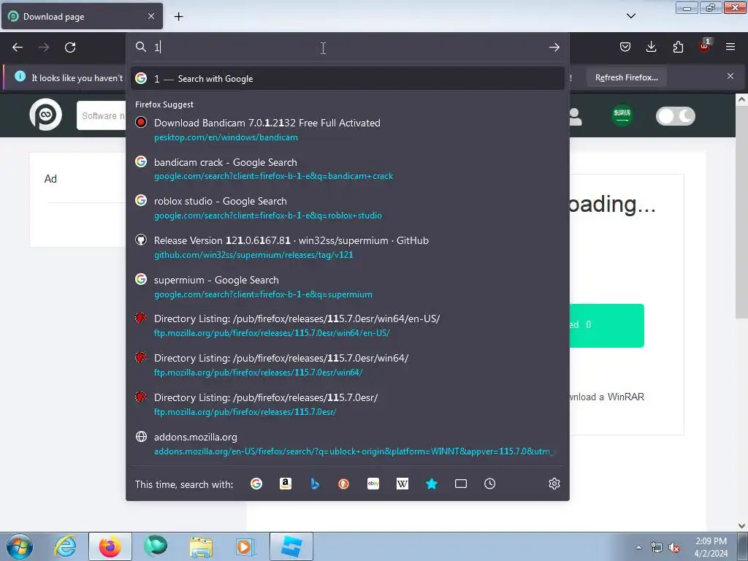Open the bandicam crack Google Search suggestion
Image resolution: width=748 pixels, height=561 pixels.
click(x=347, y=169)
